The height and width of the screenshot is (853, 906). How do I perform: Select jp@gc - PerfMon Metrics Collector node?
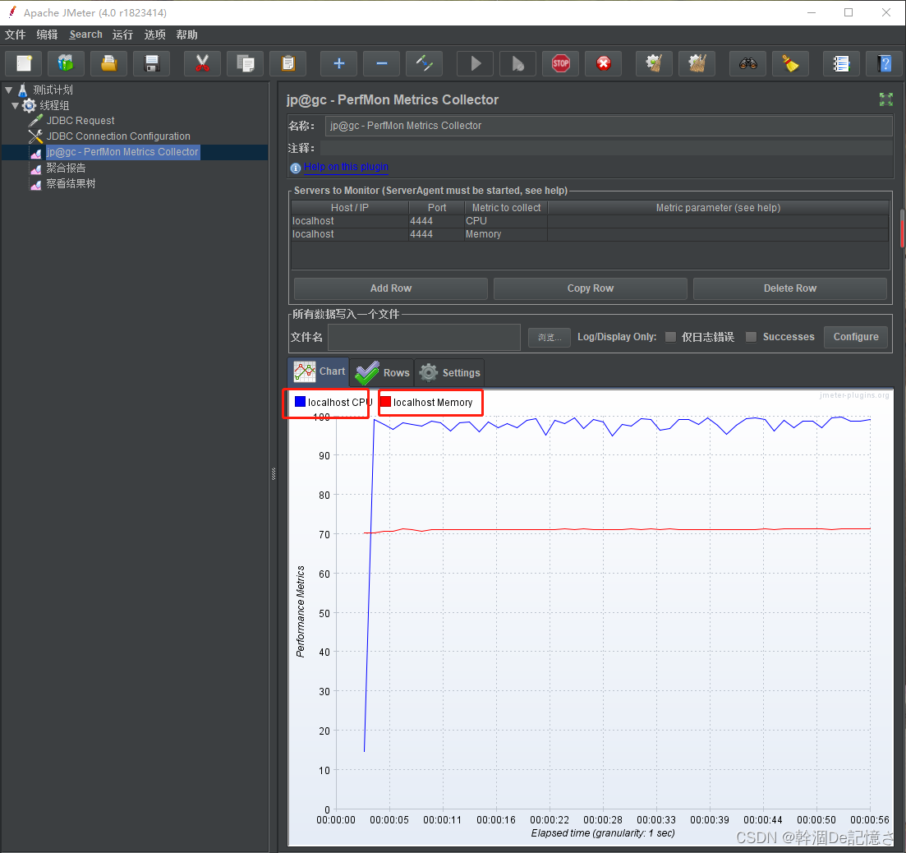(122, 152)
